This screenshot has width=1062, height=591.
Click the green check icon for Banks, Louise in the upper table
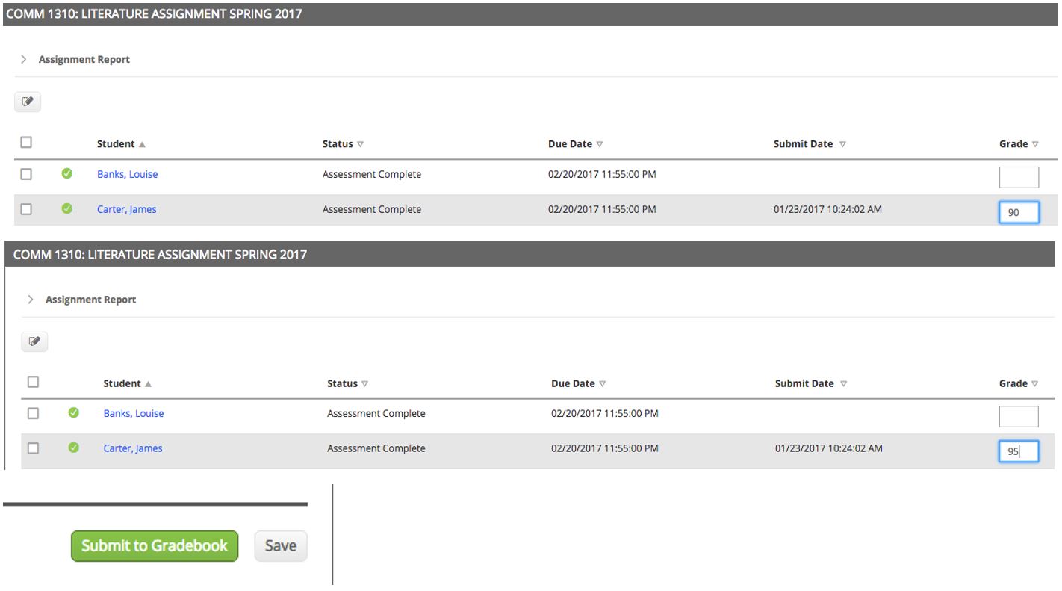tap(66, 174)
